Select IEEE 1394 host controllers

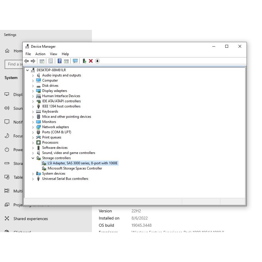pyautogui.click(x=61, y=106)
